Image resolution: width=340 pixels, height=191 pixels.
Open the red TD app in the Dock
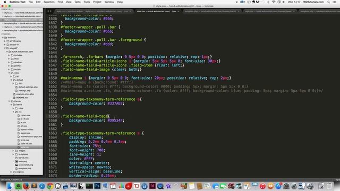137,186
